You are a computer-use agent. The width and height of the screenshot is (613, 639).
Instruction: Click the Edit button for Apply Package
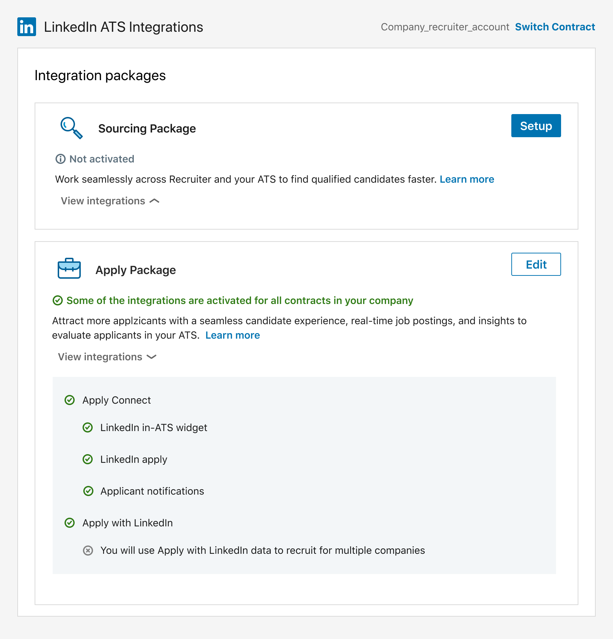(x=536, y=264)
